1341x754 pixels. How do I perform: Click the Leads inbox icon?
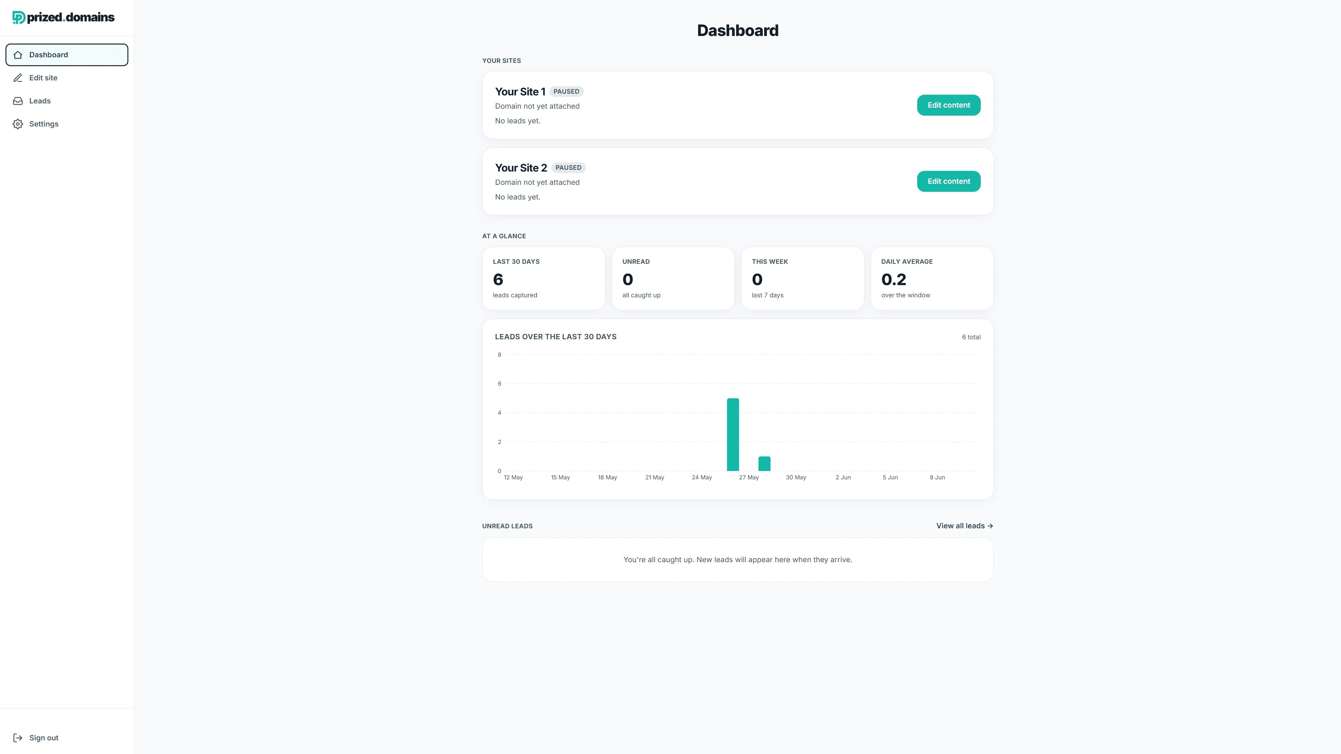[x=18, y=101]
